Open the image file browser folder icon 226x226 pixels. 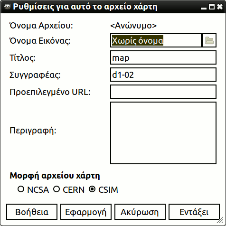point(209,40)
